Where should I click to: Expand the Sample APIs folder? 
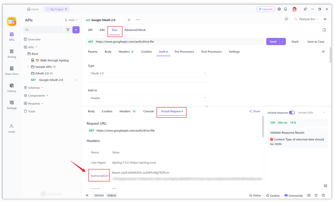coord(28,67)
